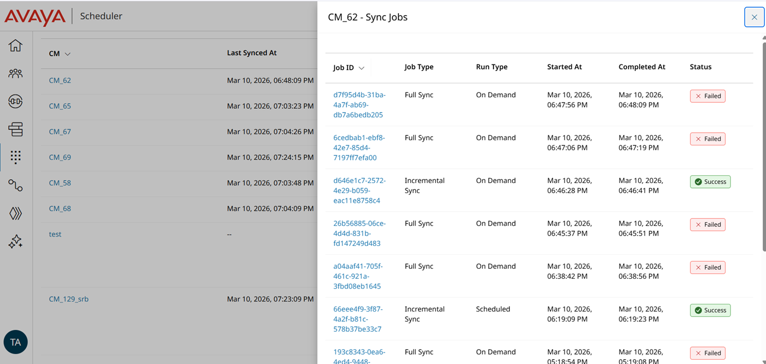Click Failed status of job d7f95d4b
Viewport: 766px width, 364px height.
[707, 96]
